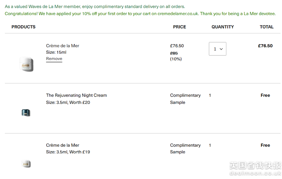Open The Rejuvenating Night Cream product title
The width and height of the screenshot is (282, 179).
click(76, 95)
